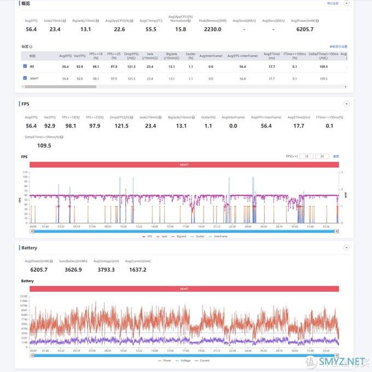Toggle Stutter series in FPS chart legend
This screenshot has width=372, height=372.
point(197,236)
